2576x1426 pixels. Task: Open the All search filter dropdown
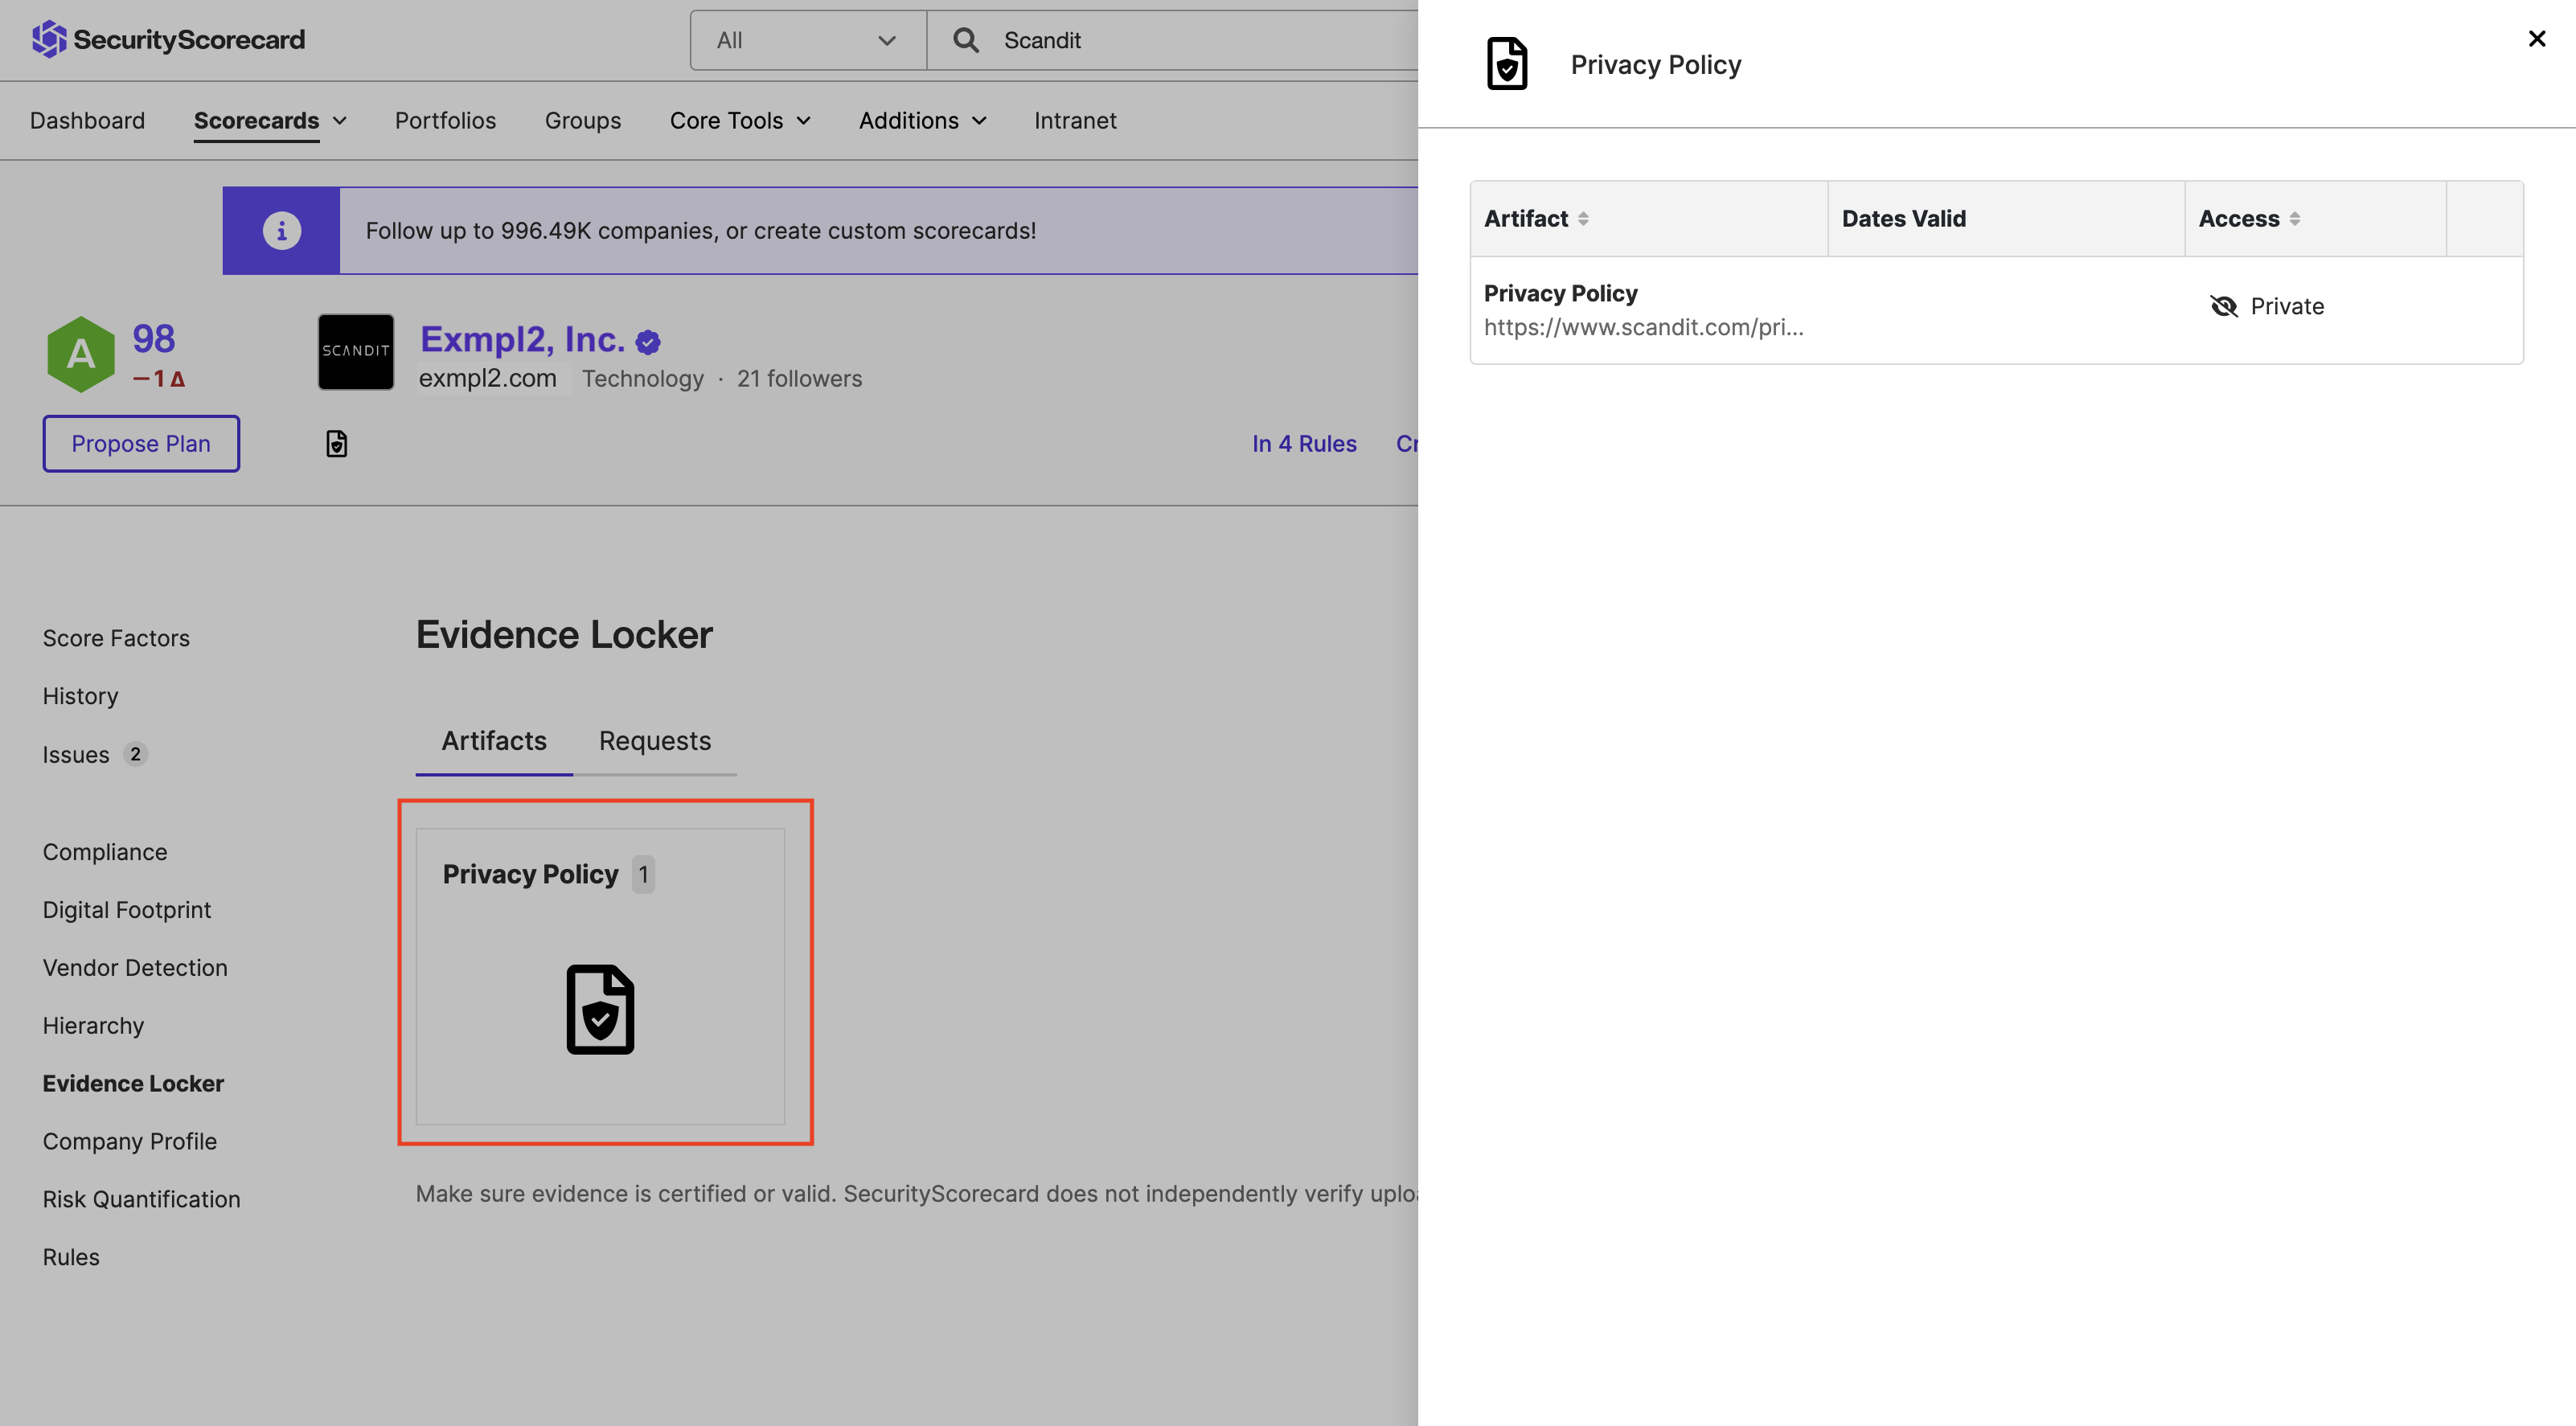808,40
